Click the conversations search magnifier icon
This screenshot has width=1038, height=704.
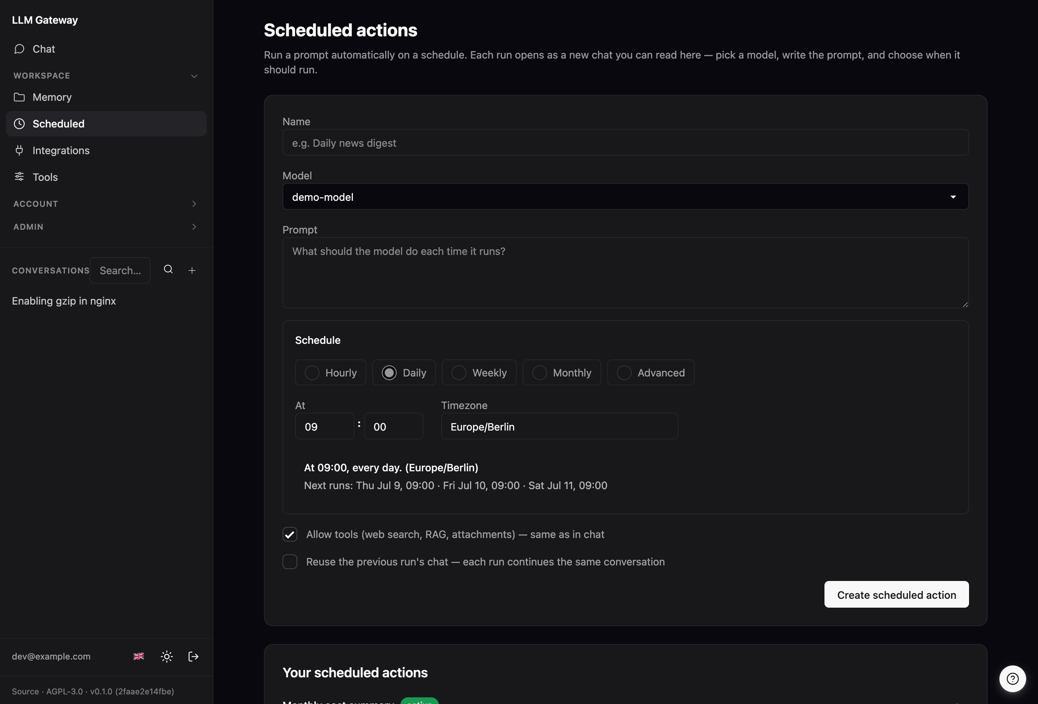pos(168,270)
